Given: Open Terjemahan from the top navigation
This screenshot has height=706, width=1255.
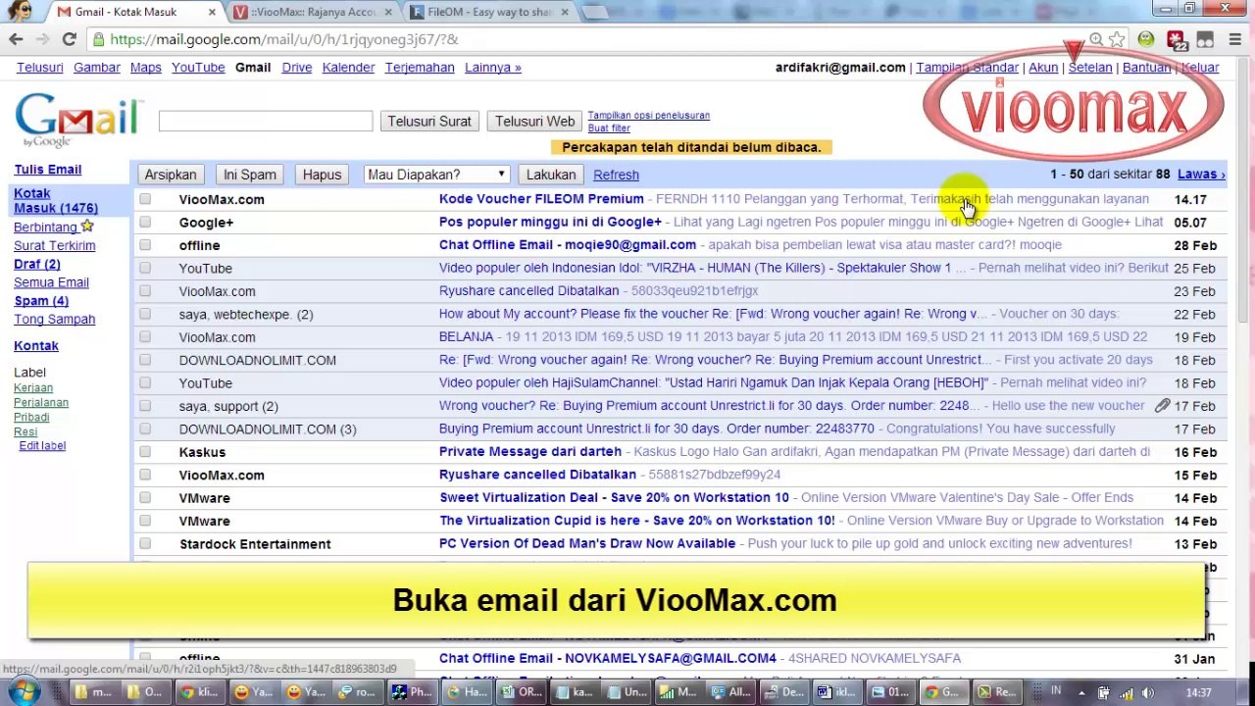Looking at the screenshot, I should 420,68.
